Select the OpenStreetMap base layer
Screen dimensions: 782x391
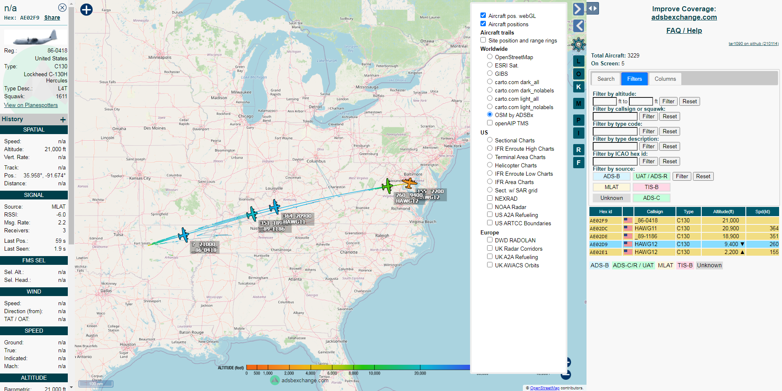click(490, 57)
